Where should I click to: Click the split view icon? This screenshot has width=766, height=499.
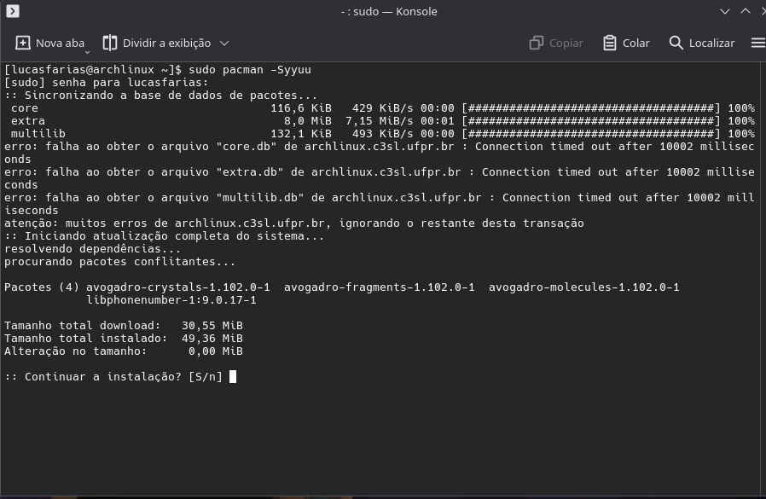[x=110, y=43]
